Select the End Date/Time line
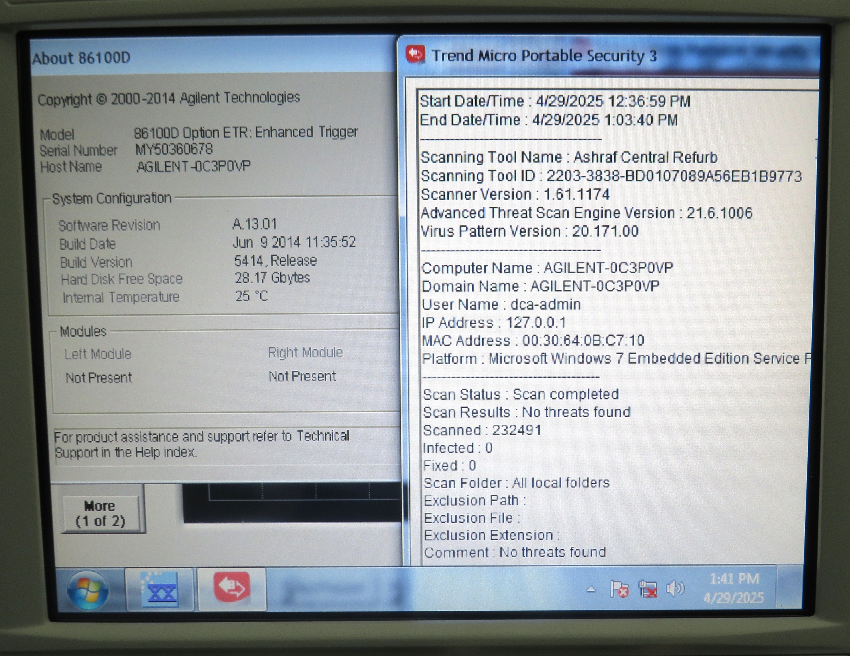The image size is (850, 656). coord(549,120)
